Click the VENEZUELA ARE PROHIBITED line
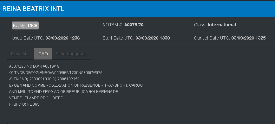The width and height of the screenshot is (275, 124). coord(37,98)
